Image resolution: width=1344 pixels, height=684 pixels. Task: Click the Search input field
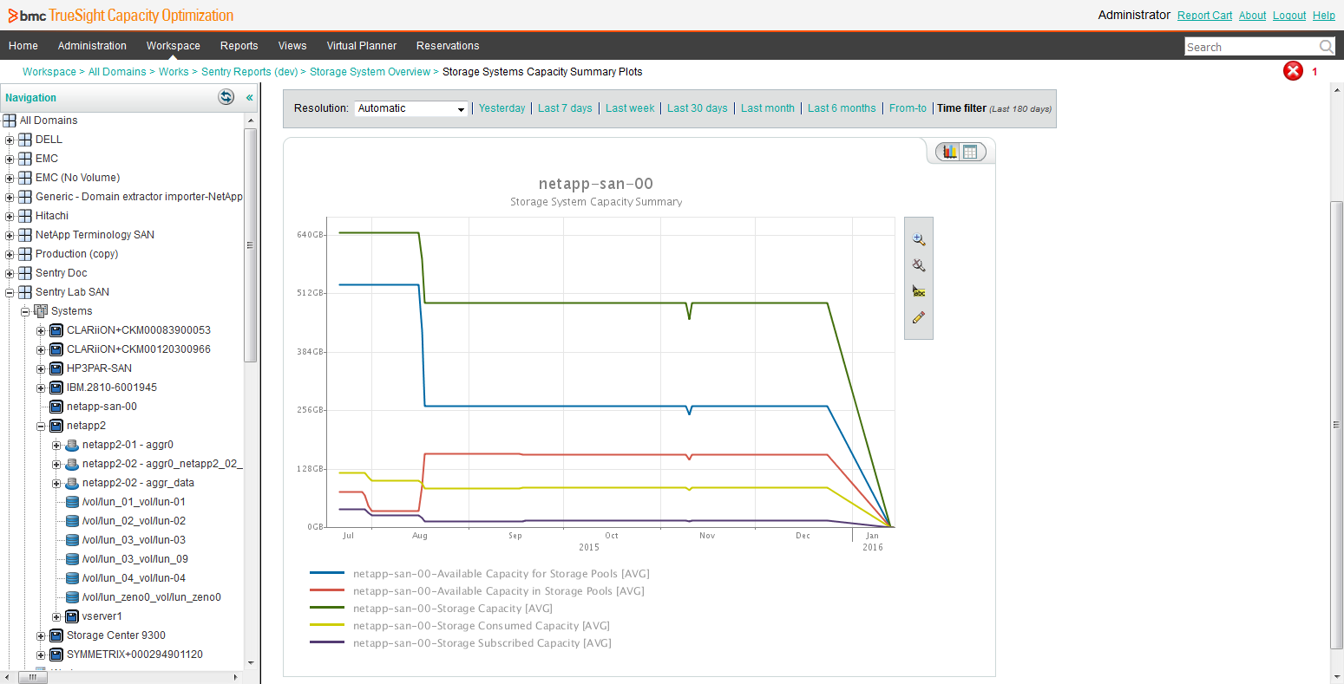pyautogui.click(x=1251, y=47)
